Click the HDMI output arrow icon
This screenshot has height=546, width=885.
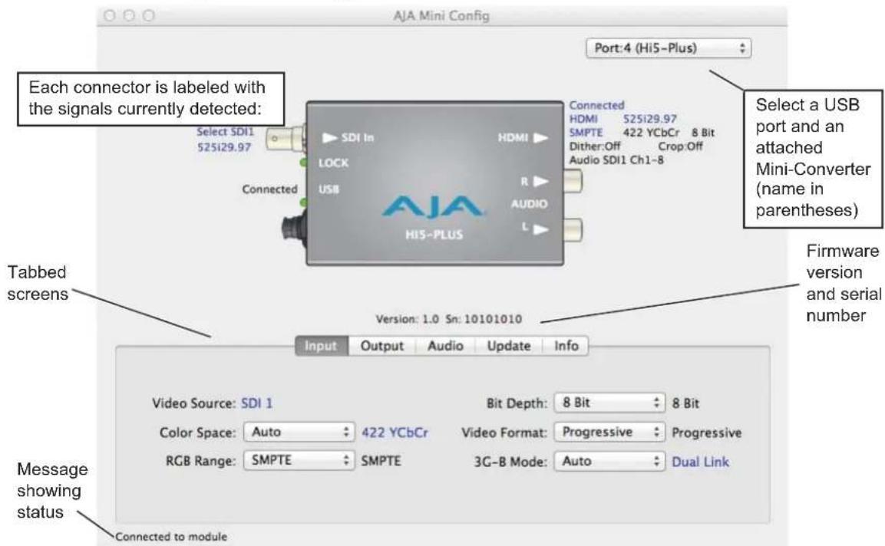click(540, 137)
